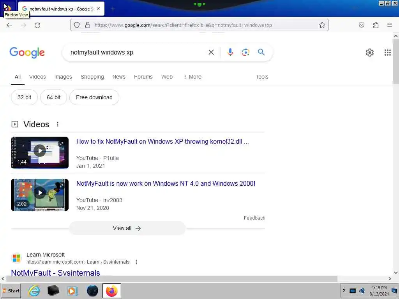The width and height of the screenshot is (399, 299).
Task: Click the Learn Microsoft site favicon
Action: pyautogui.click(x=16, y=258)
